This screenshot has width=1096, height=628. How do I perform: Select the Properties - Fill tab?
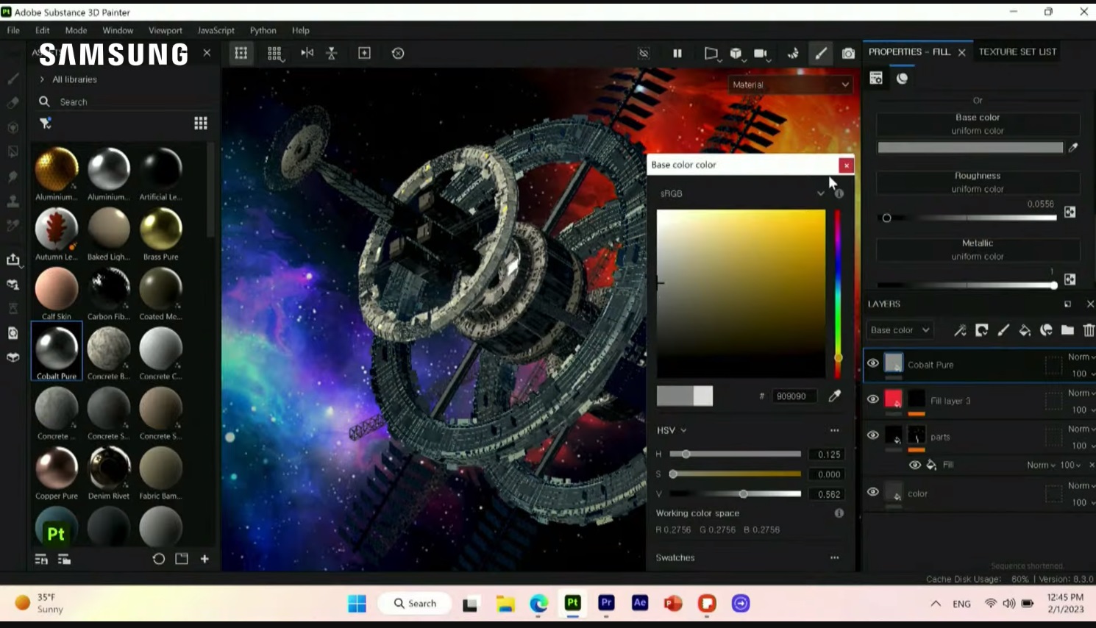click(x=909, y=51)
